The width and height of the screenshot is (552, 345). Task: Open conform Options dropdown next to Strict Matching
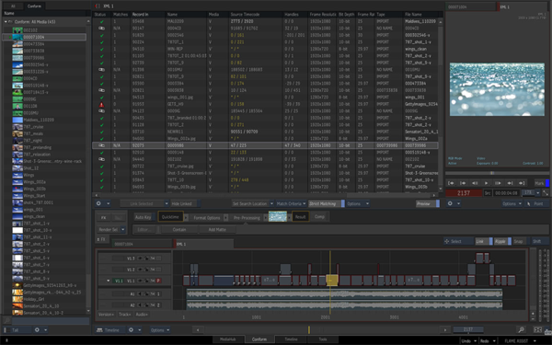click(x=357, y=203)
